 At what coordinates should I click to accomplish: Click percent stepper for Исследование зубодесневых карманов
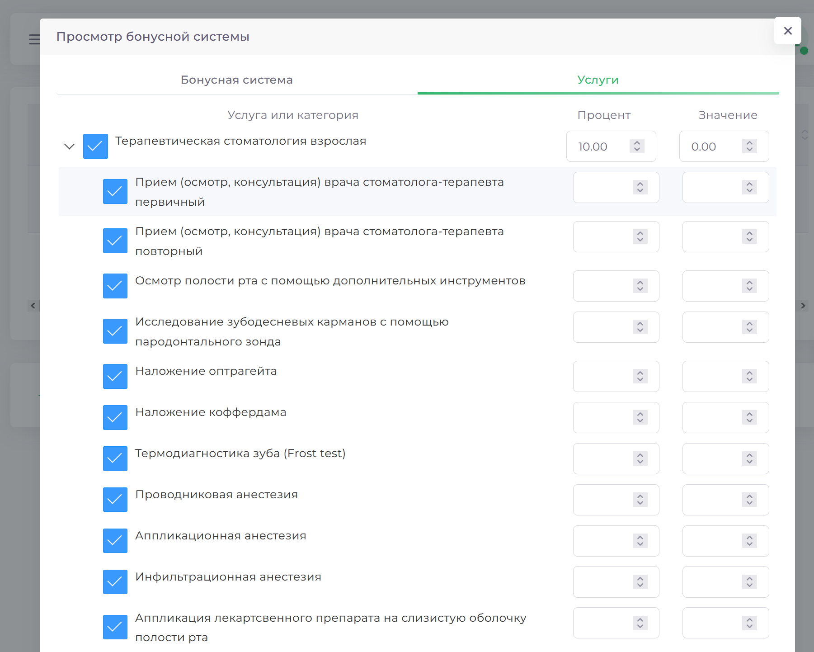[x=640, y=327]
